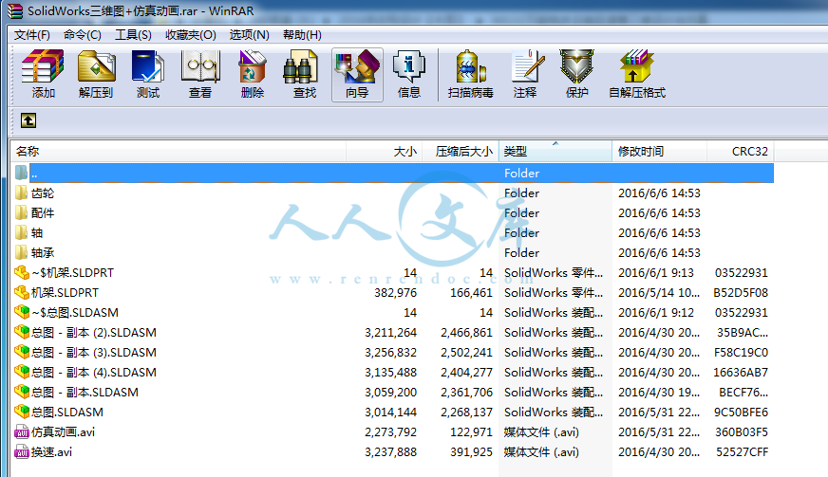Sort by the 名称 column header

pos(179,152)
